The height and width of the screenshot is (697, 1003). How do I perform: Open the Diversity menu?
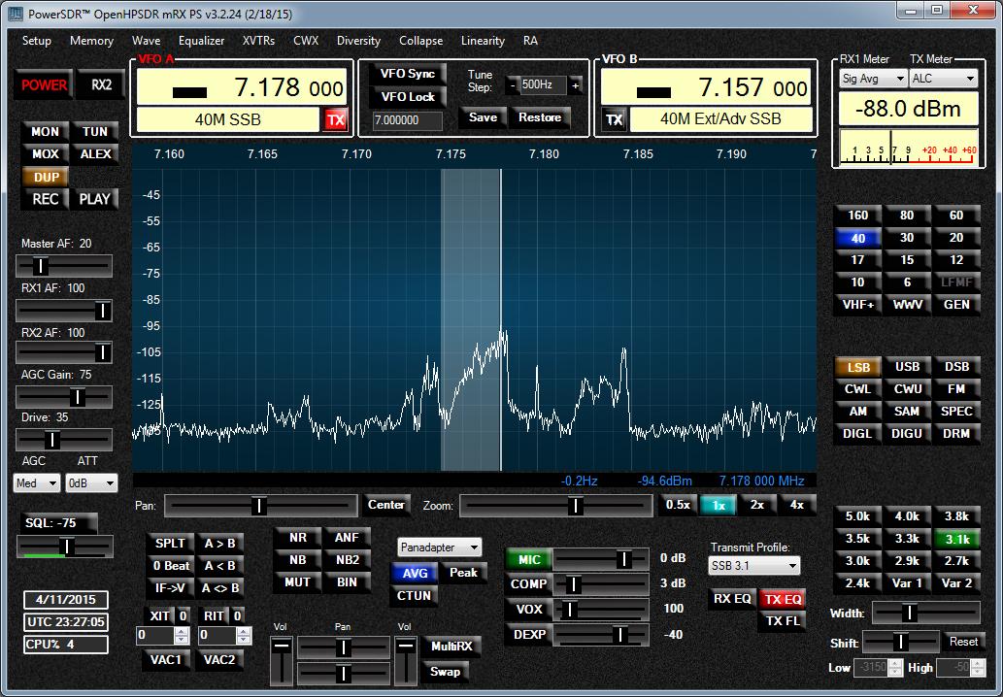[358, 40]
